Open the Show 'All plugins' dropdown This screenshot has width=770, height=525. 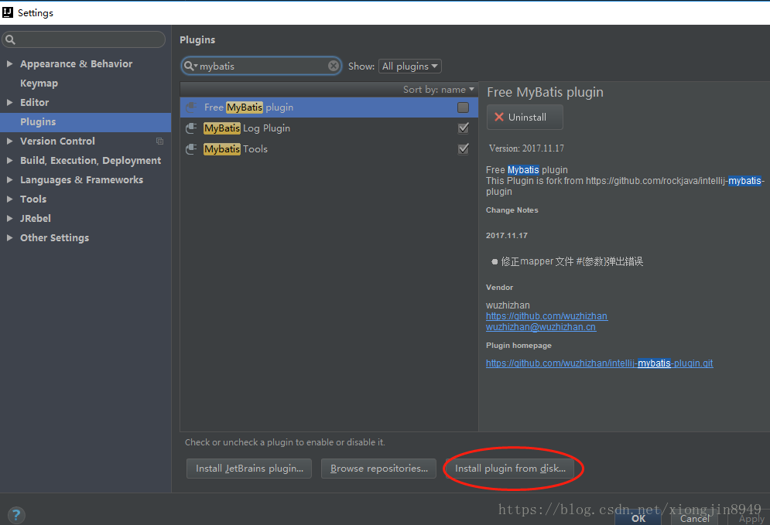point(409,66)
